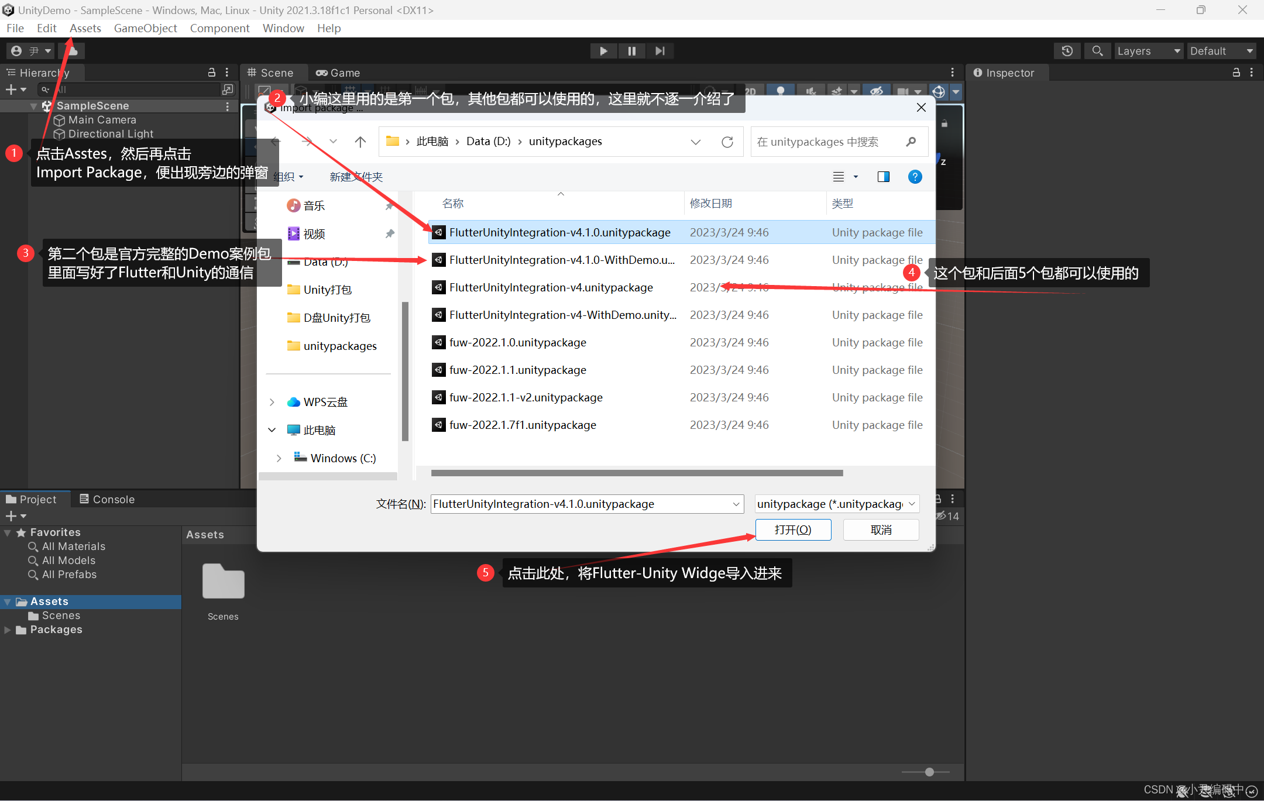Screen dimensions: 1264x801
Task: Toggle scene effects (skybox/fog) button
Action: (x=837, y=92)
